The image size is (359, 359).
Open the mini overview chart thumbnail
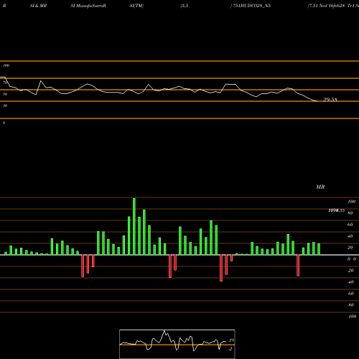pyautogui.click(x=177, y=344)
